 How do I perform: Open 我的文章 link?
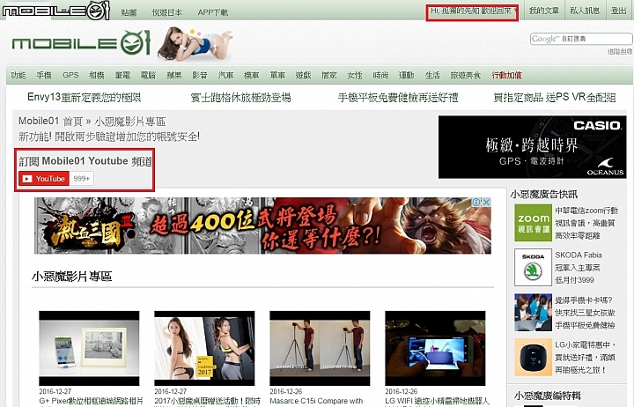click(x=544, y=11)
